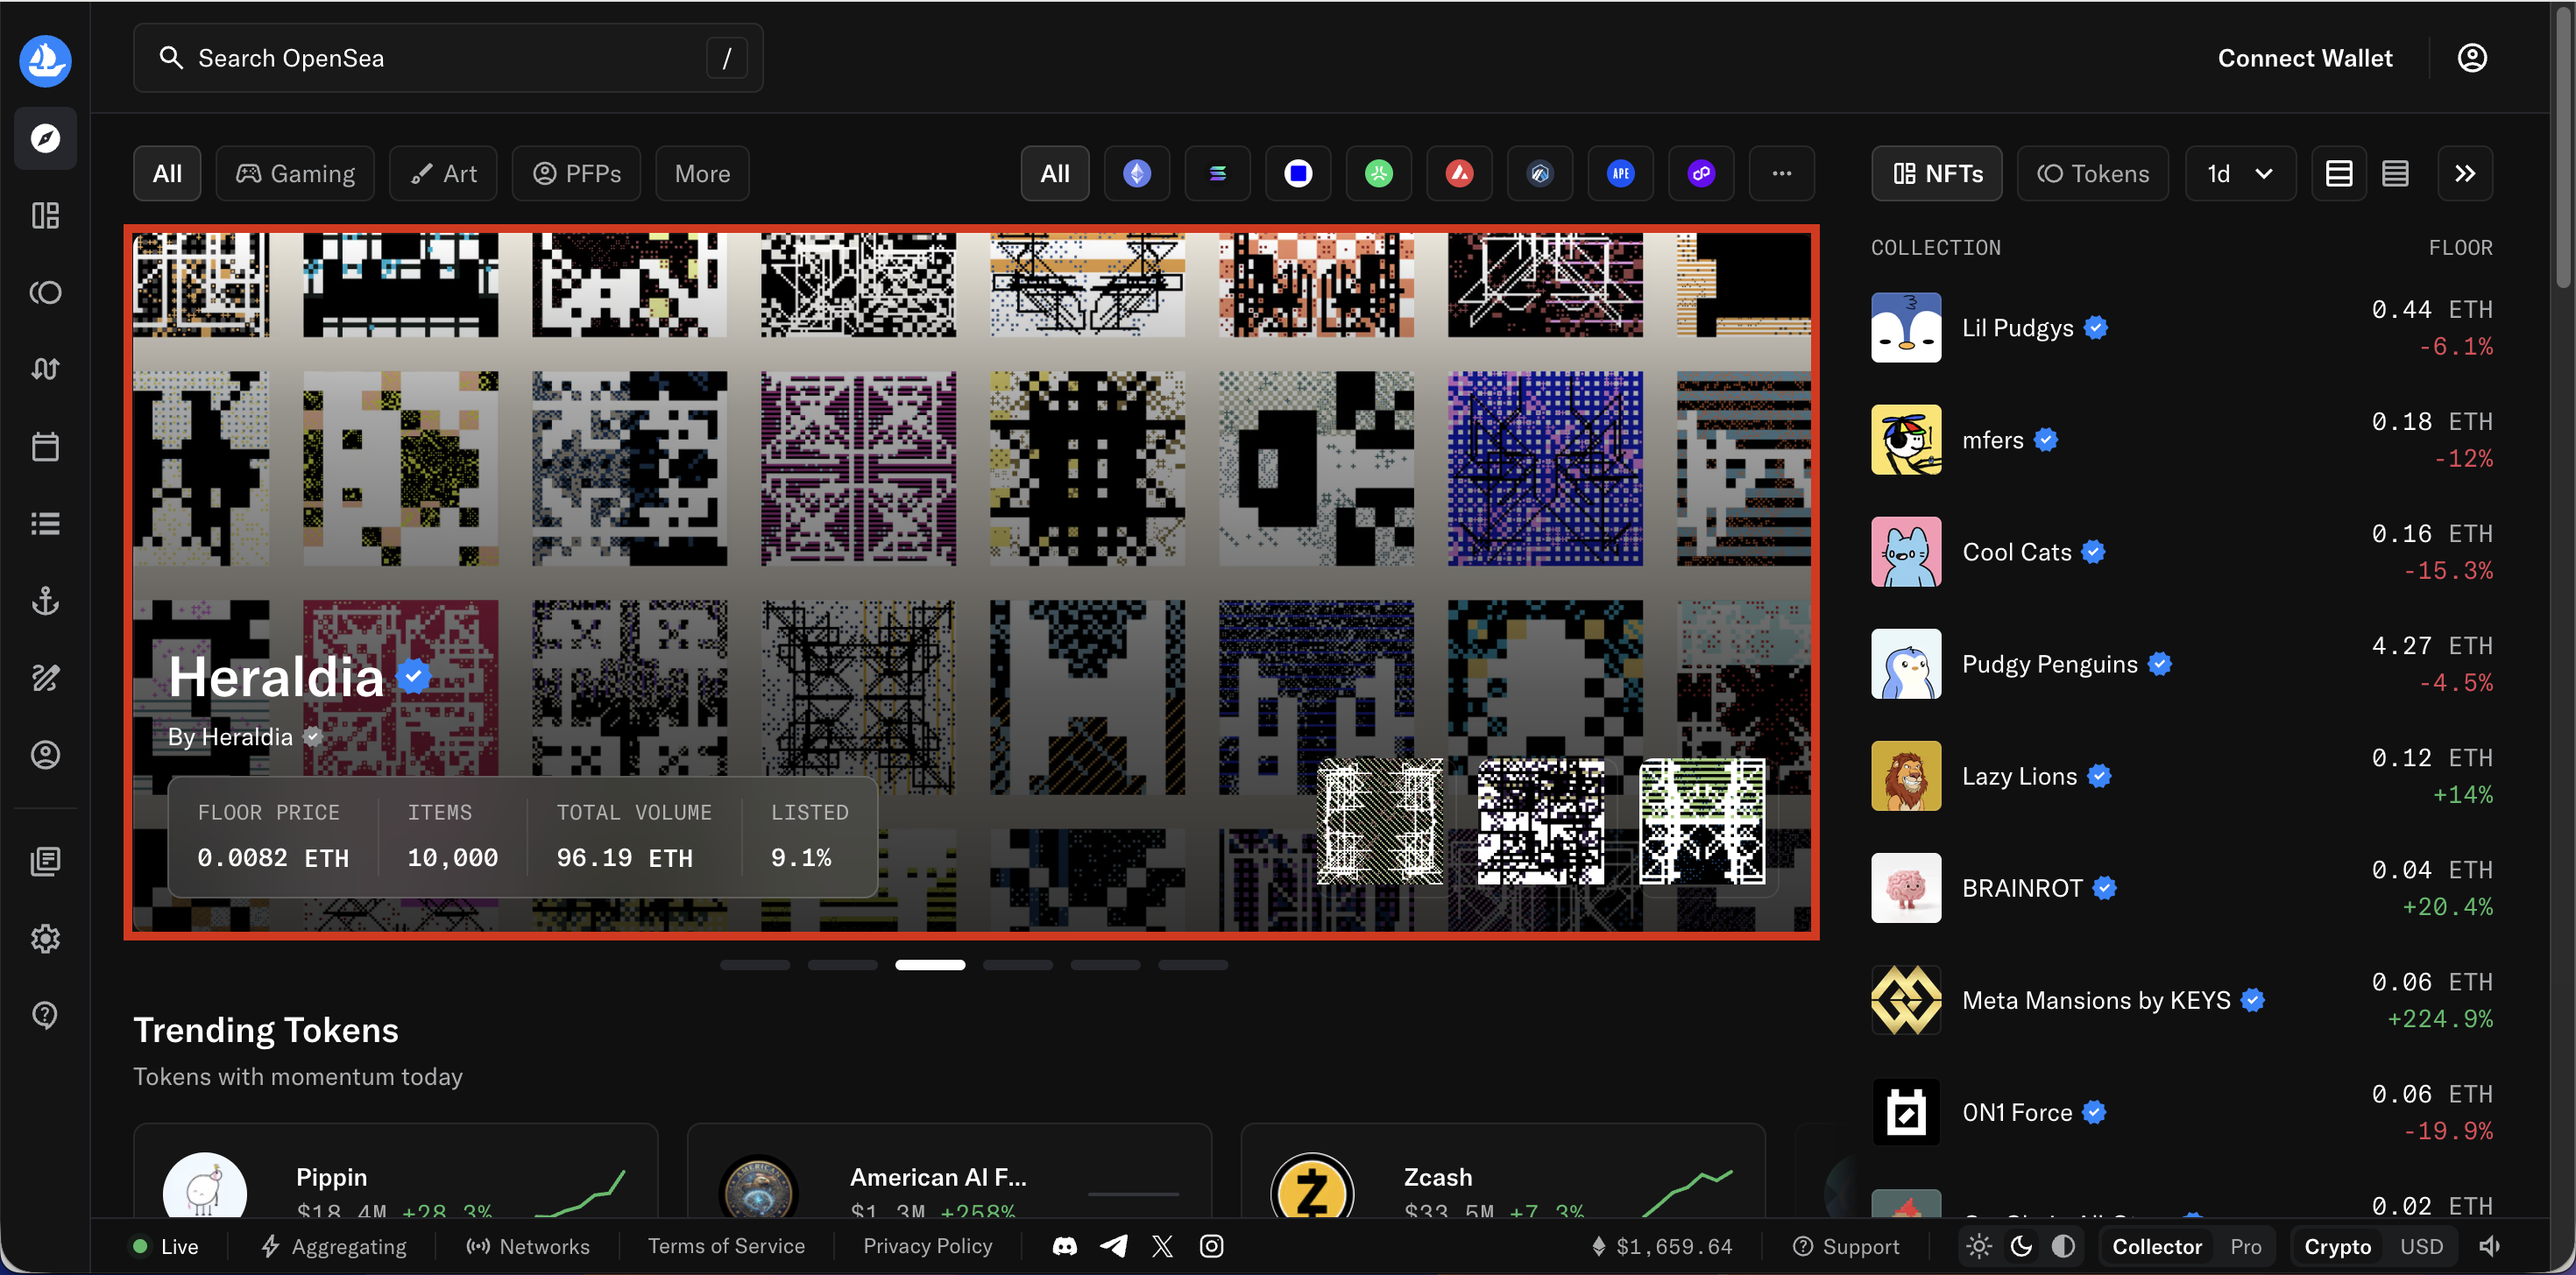Open the calendar drops icon in sidebar
The image size is (2576, 1275).
(45, 446)
